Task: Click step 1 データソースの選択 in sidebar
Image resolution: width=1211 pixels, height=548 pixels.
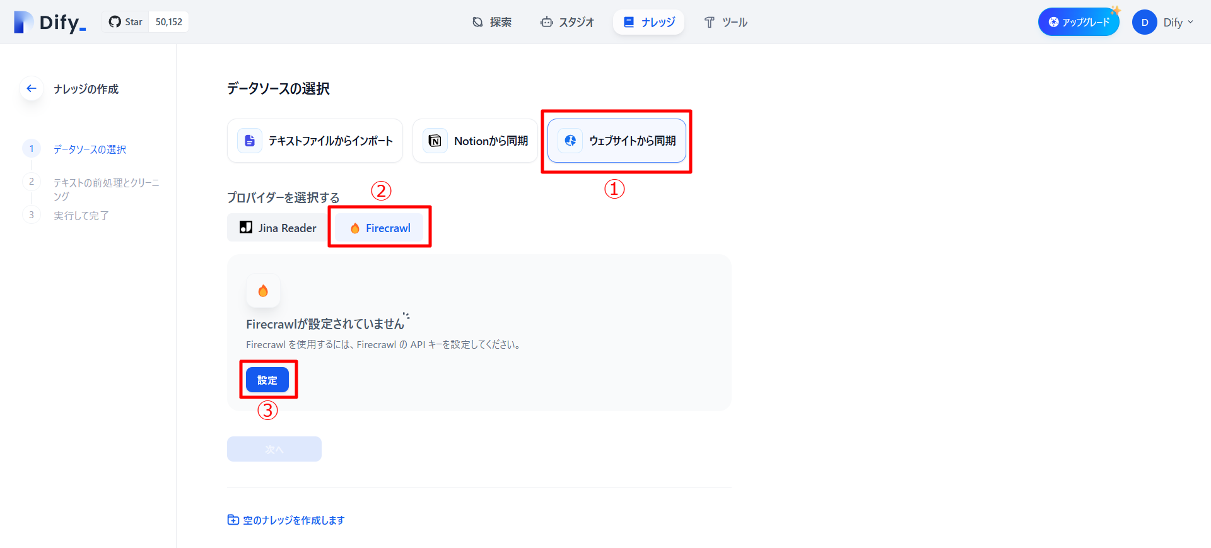Action: [x=90, y=149]
